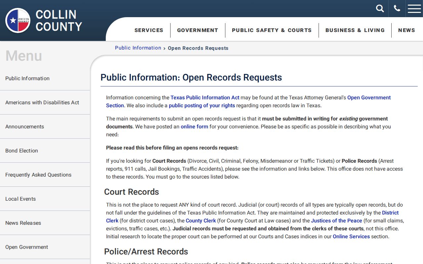Viewport: 423px width, 264px height.
Task: Click the Collin County logo emblem
Action: point(18,20)
